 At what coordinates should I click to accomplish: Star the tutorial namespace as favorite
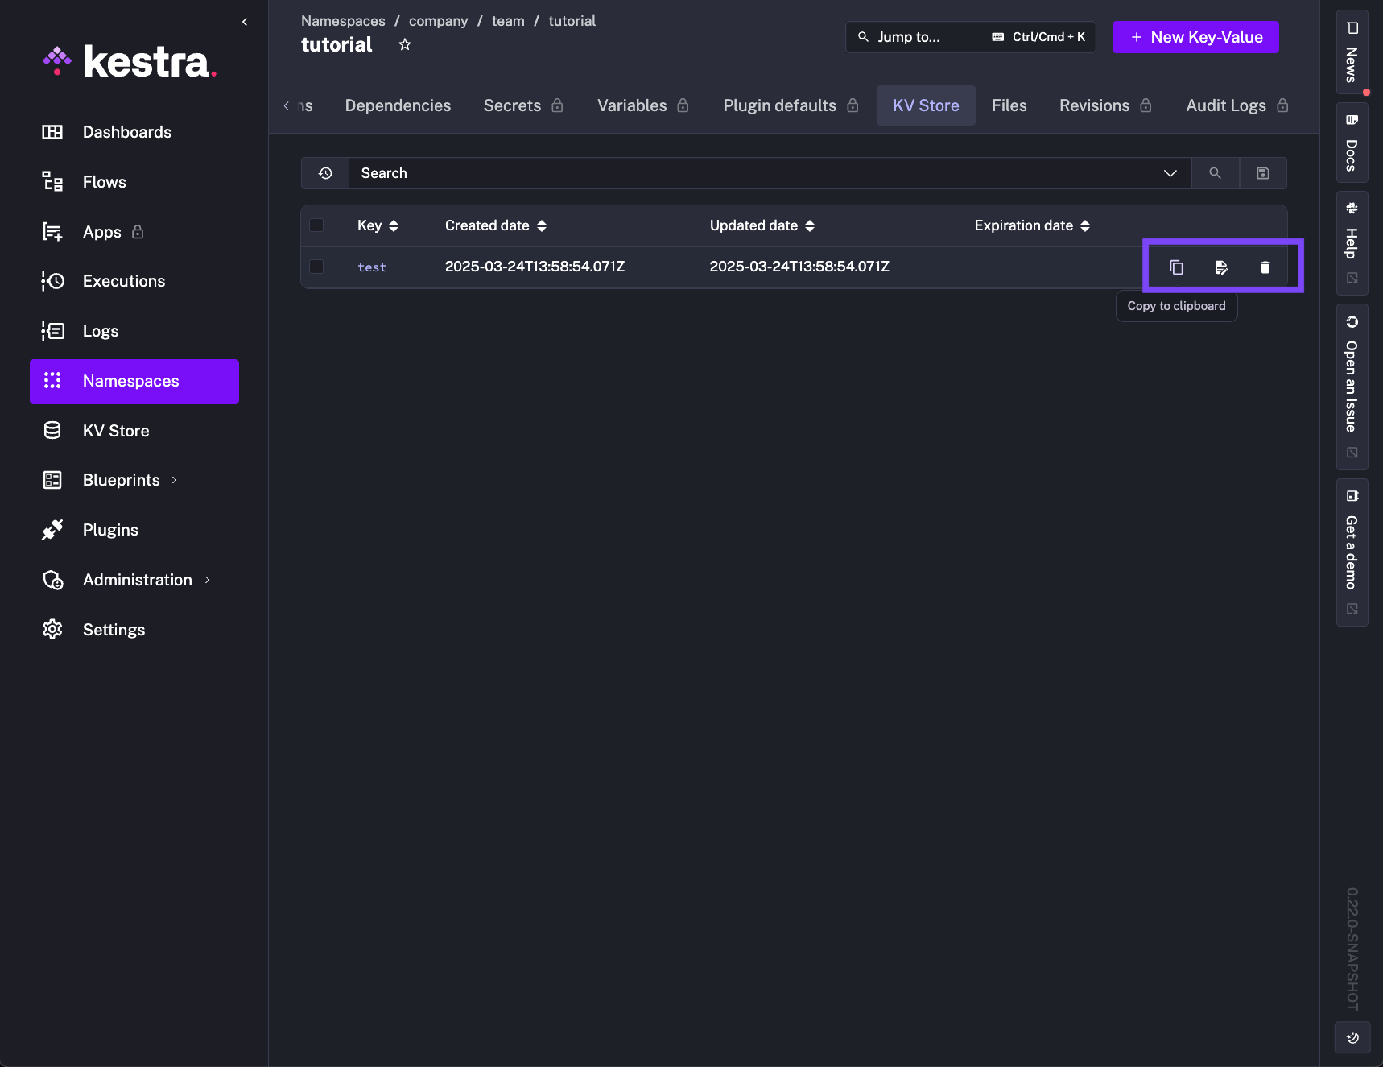[405, 45]
